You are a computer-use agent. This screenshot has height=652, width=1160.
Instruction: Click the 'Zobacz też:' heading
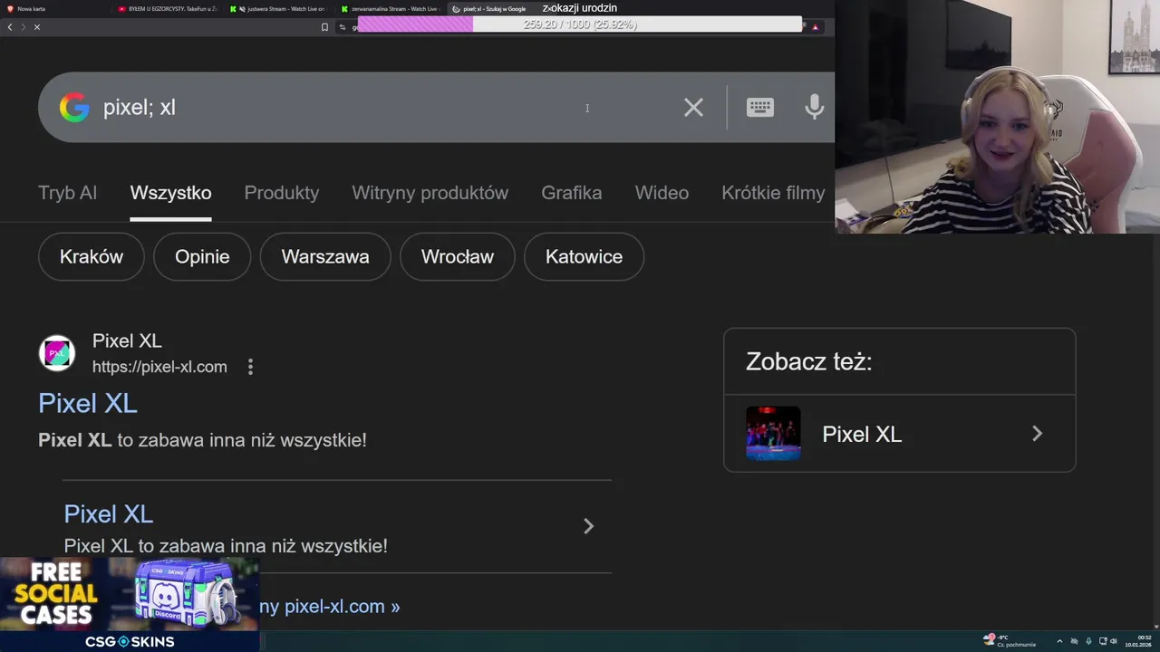point(808,361)
